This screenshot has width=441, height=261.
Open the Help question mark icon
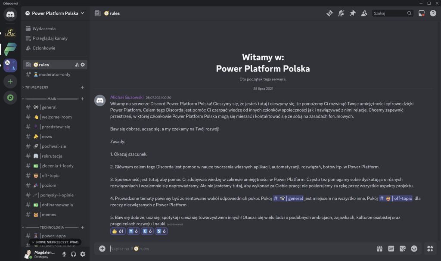click(x=433, y=13)
